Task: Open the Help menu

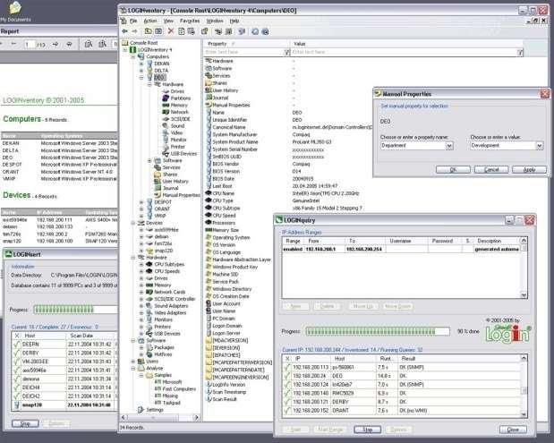Action: point(234,21)
